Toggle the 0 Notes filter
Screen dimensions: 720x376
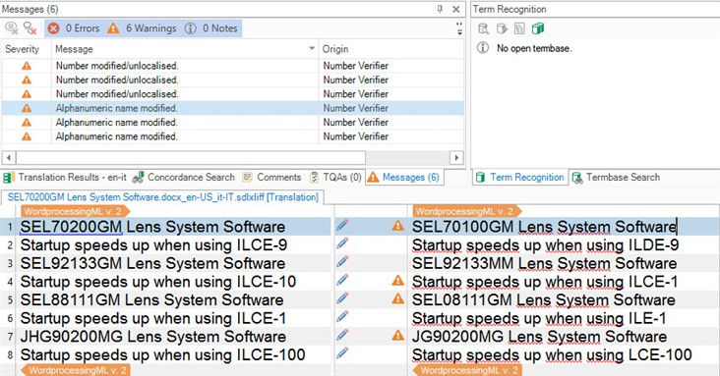click(x=211, y=28)
